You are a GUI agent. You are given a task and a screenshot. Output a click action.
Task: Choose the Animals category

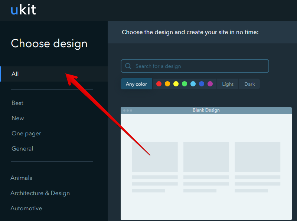click(x=21, y=178)
